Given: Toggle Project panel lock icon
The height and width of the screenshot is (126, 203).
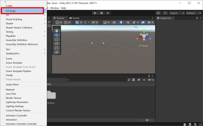Looking at the screenshot, I should click(149, 76).
